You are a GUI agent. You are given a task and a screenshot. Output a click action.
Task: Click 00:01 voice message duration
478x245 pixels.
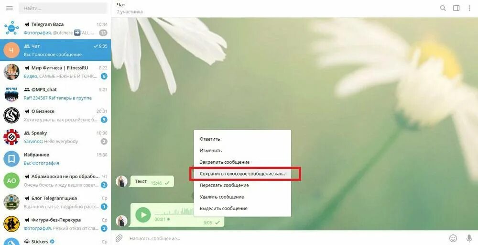[x=160, y=219]
